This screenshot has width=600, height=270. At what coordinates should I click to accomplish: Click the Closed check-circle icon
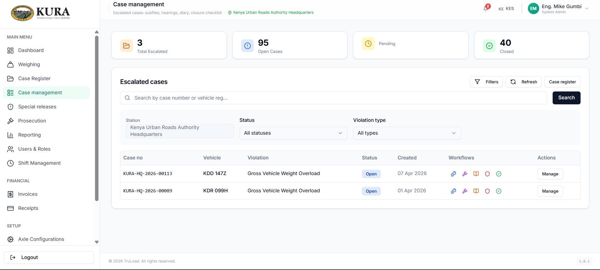pyautogui.click(x=489, y=46)
